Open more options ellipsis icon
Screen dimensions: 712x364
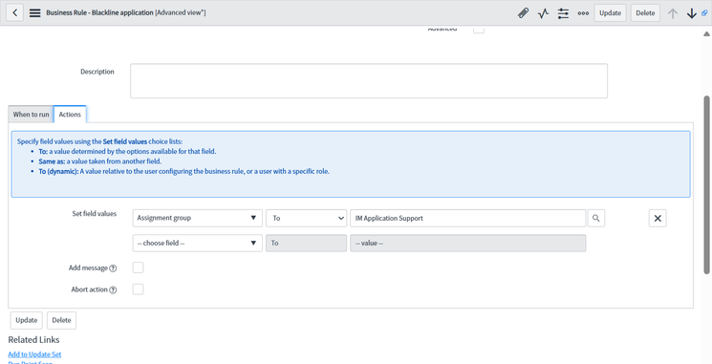tap(583, 13)
